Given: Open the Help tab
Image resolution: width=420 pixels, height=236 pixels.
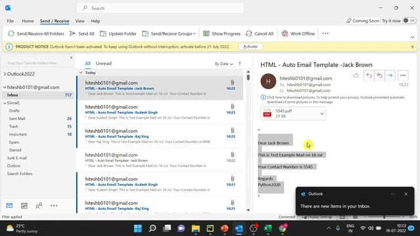Looking at the screenshot, I should click(95, 21).
